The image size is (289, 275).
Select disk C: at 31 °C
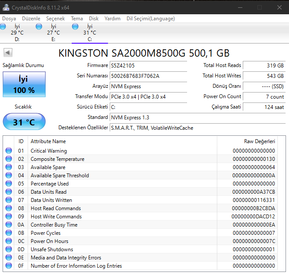[x=89, y=33]
